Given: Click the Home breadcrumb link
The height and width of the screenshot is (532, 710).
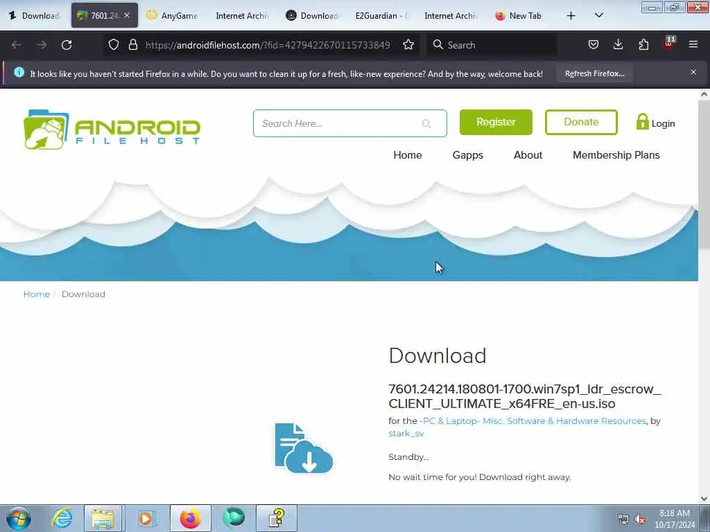Looking at the screenshot, I should [36, 294].
